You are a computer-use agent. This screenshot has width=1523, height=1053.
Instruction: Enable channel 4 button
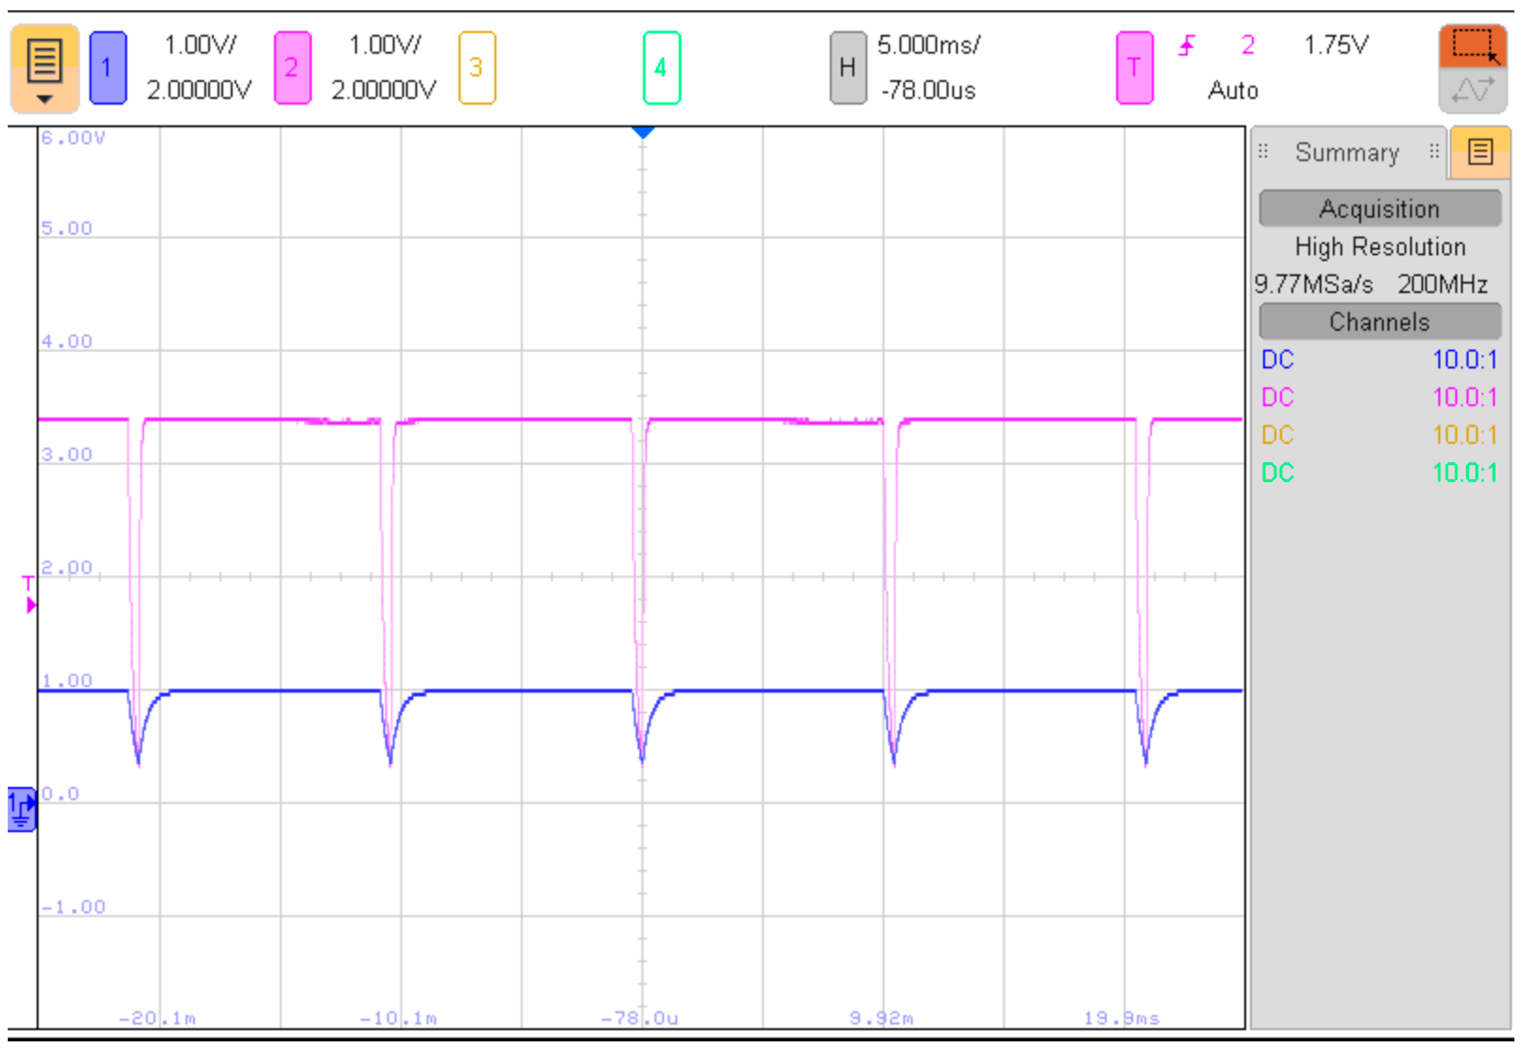pos(661,68)
